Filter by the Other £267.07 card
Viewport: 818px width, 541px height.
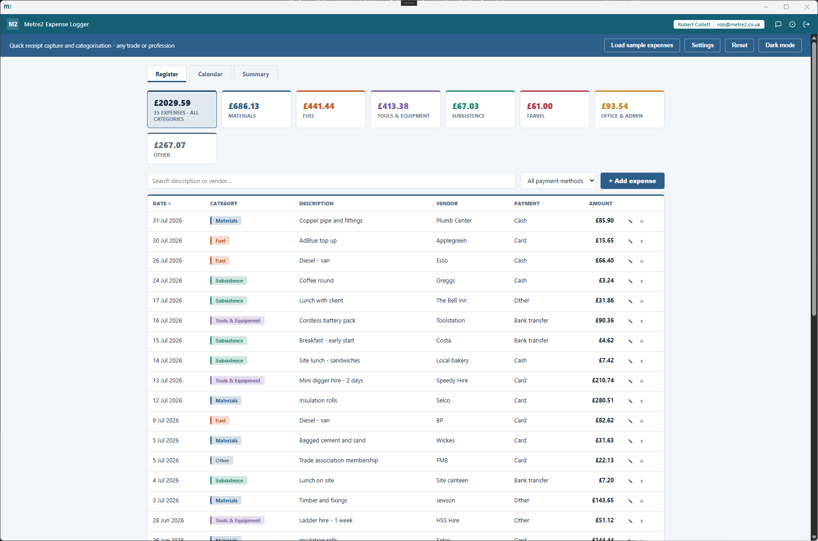click(182, 149)
